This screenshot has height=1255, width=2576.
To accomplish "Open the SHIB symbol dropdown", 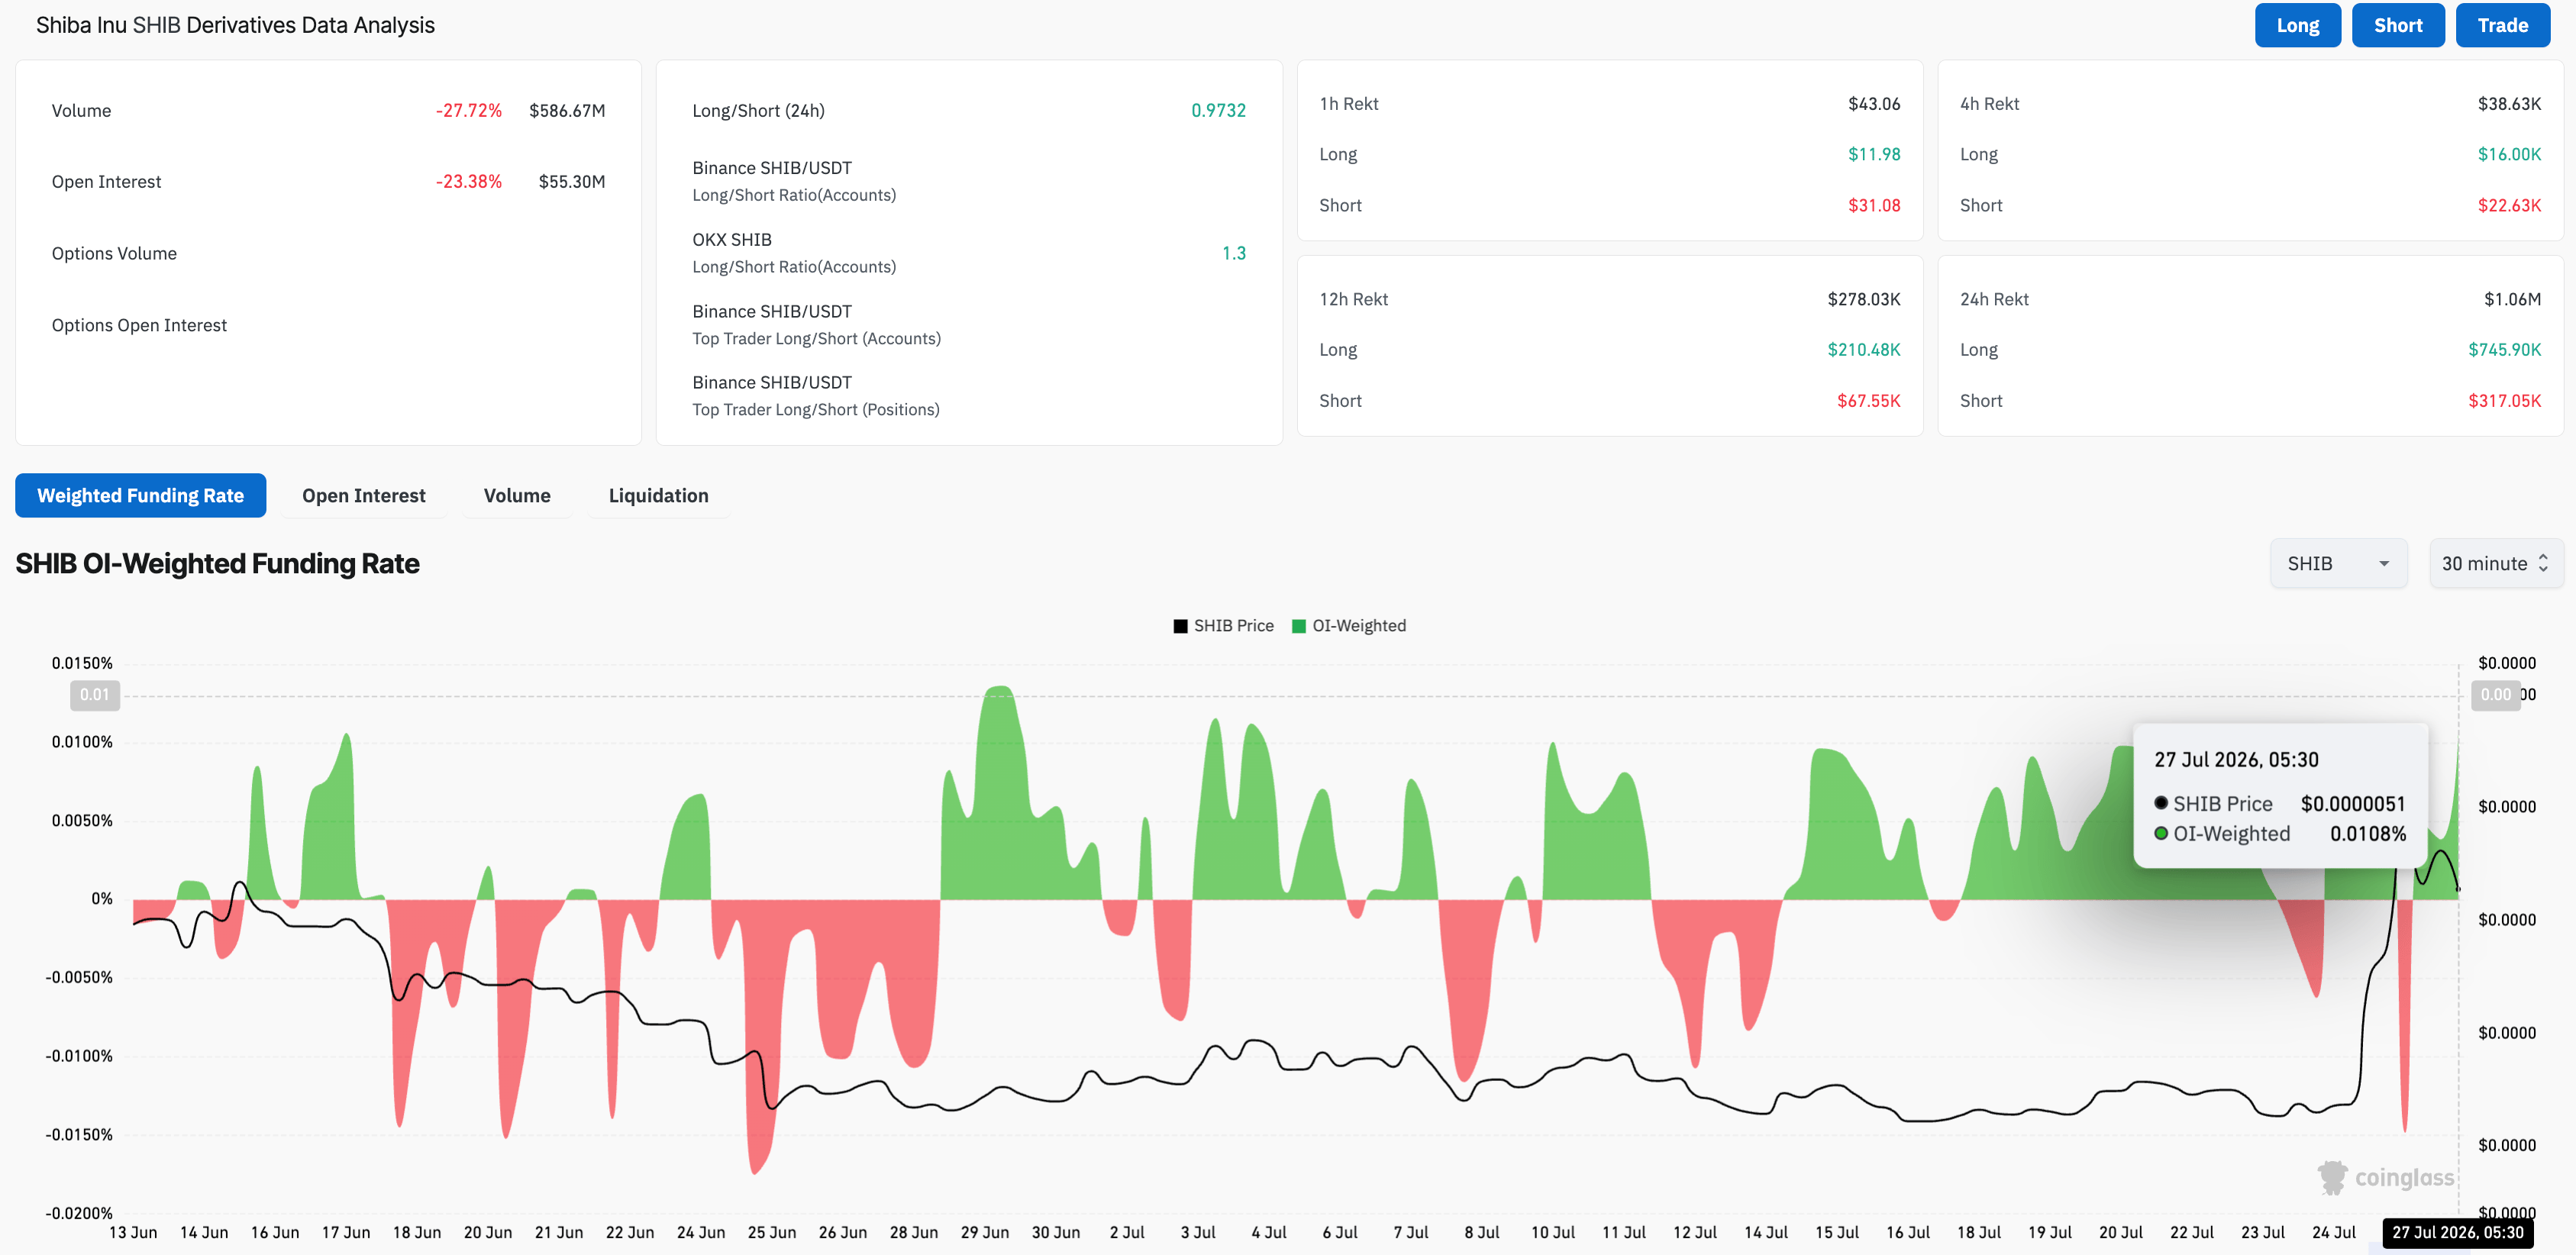I will coord(2338,563).
